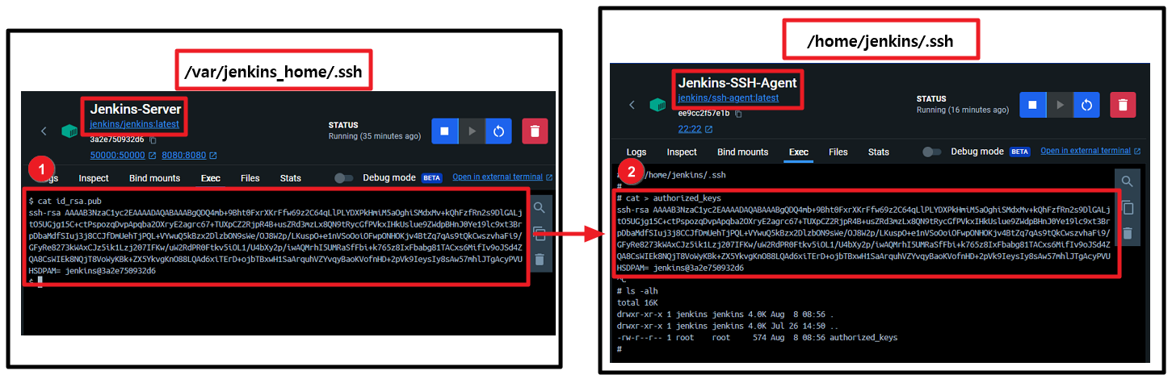Open Bind mounts tab of Jenkins-SSH-Agent

point(742,152)
